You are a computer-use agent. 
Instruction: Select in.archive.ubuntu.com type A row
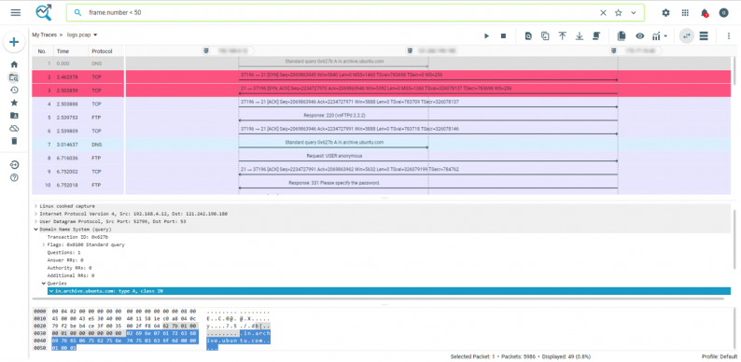point(389,291)
